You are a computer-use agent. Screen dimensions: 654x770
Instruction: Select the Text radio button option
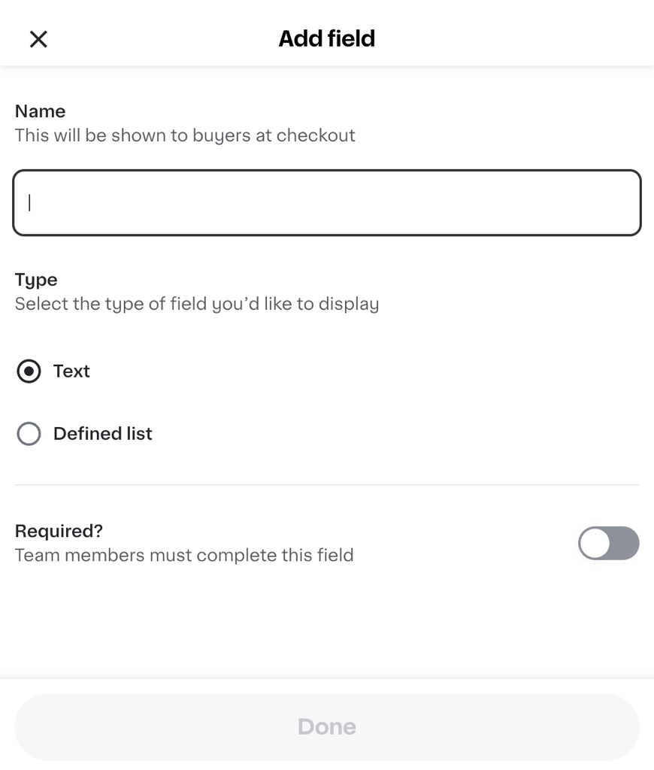[x=29, y=371]
